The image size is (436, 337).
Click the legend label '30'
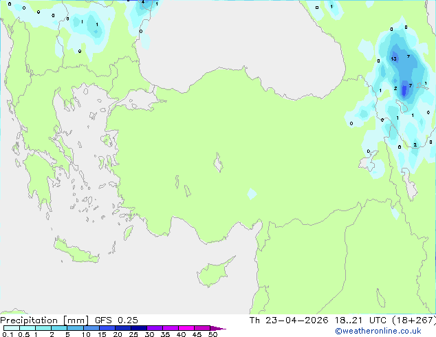(x=149, y=334)
